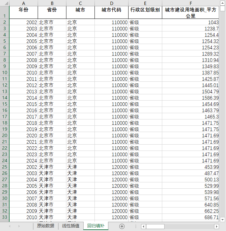Click year 2002 in the 天津市 row
This screenshot has height=231, width=226.
23,167
